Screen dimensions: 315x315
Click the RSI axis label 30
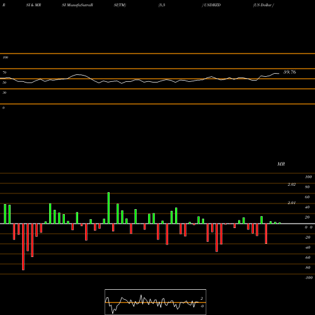(4, 93)
